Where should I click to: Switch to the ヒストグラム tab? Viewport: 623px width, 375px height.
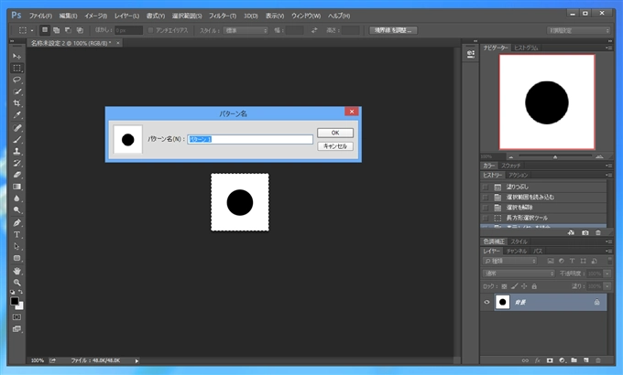(526, 48)
